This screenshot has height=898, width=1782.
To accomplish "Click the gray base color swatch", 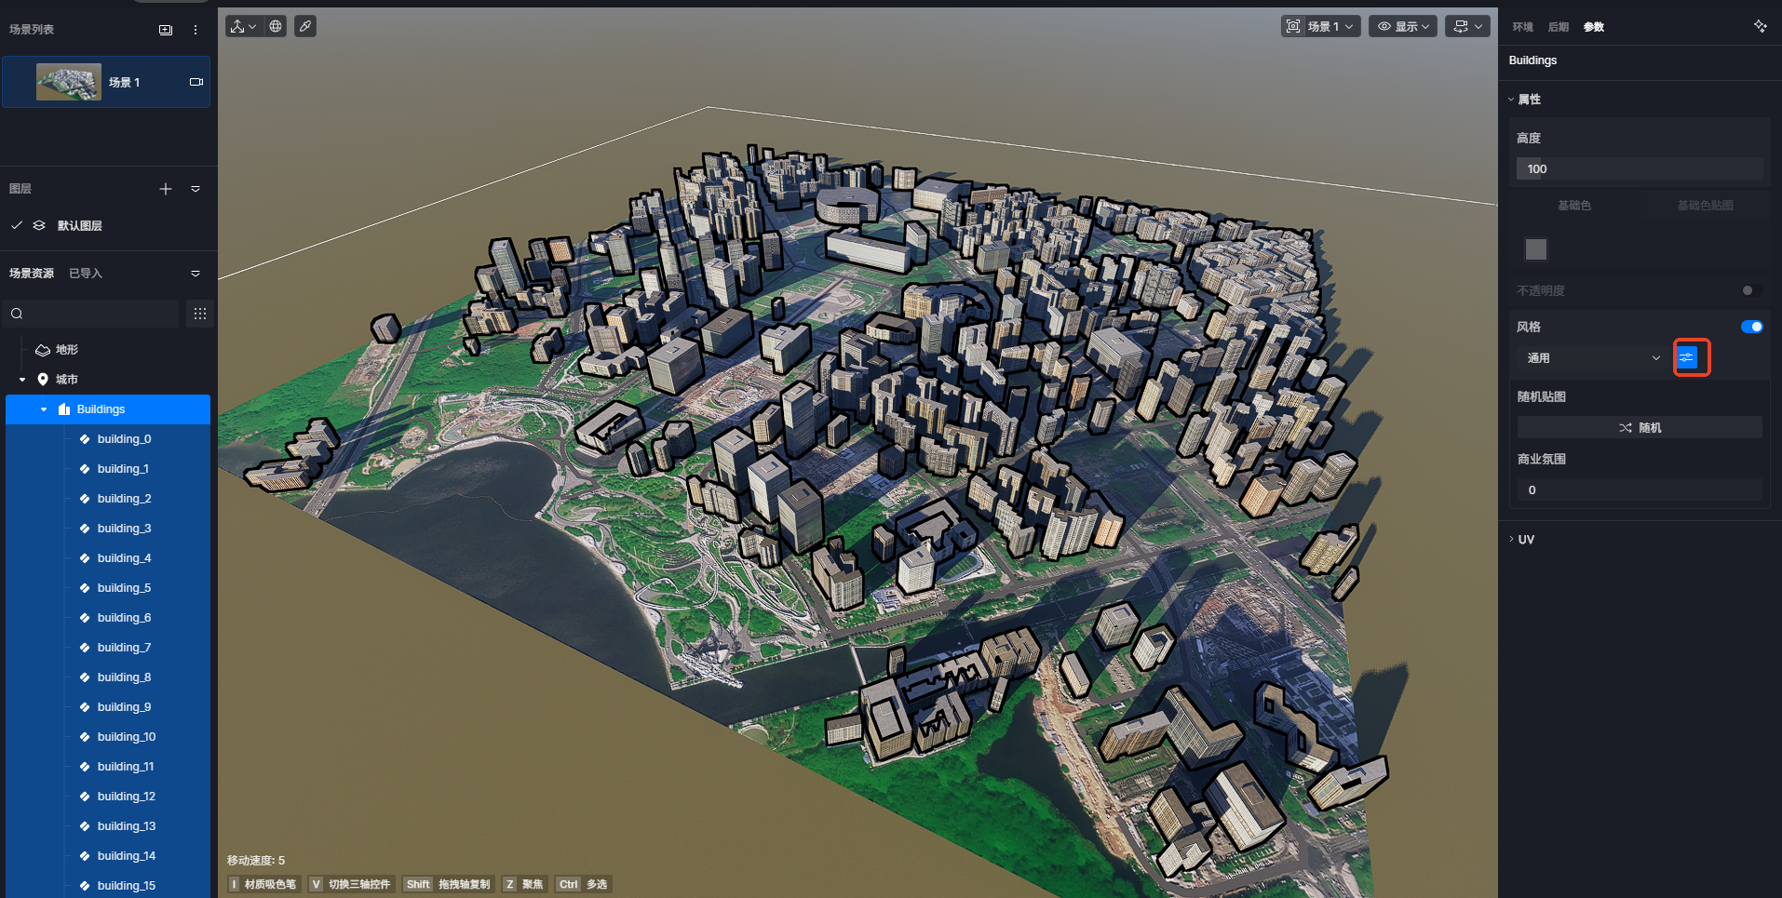I will click(1536, 249).
